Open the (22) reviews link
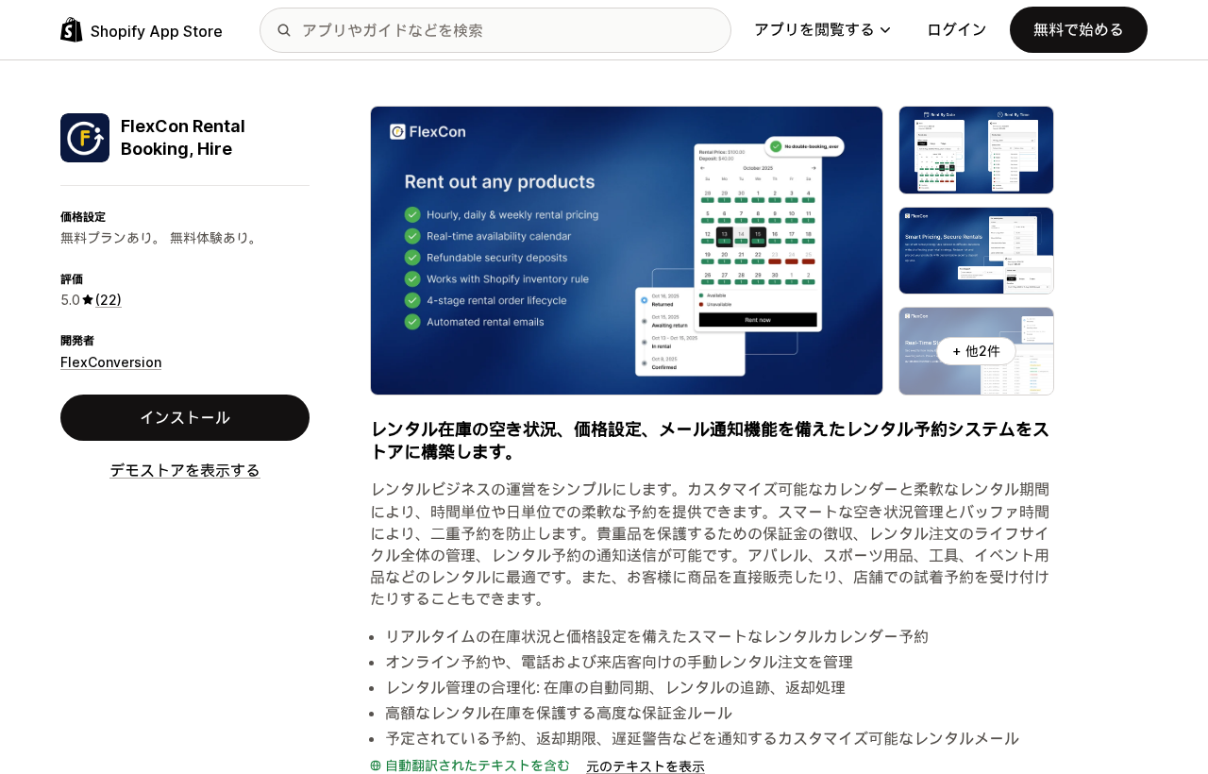The height and width of the screenshot is (774, 1208). tap(109, 300)
